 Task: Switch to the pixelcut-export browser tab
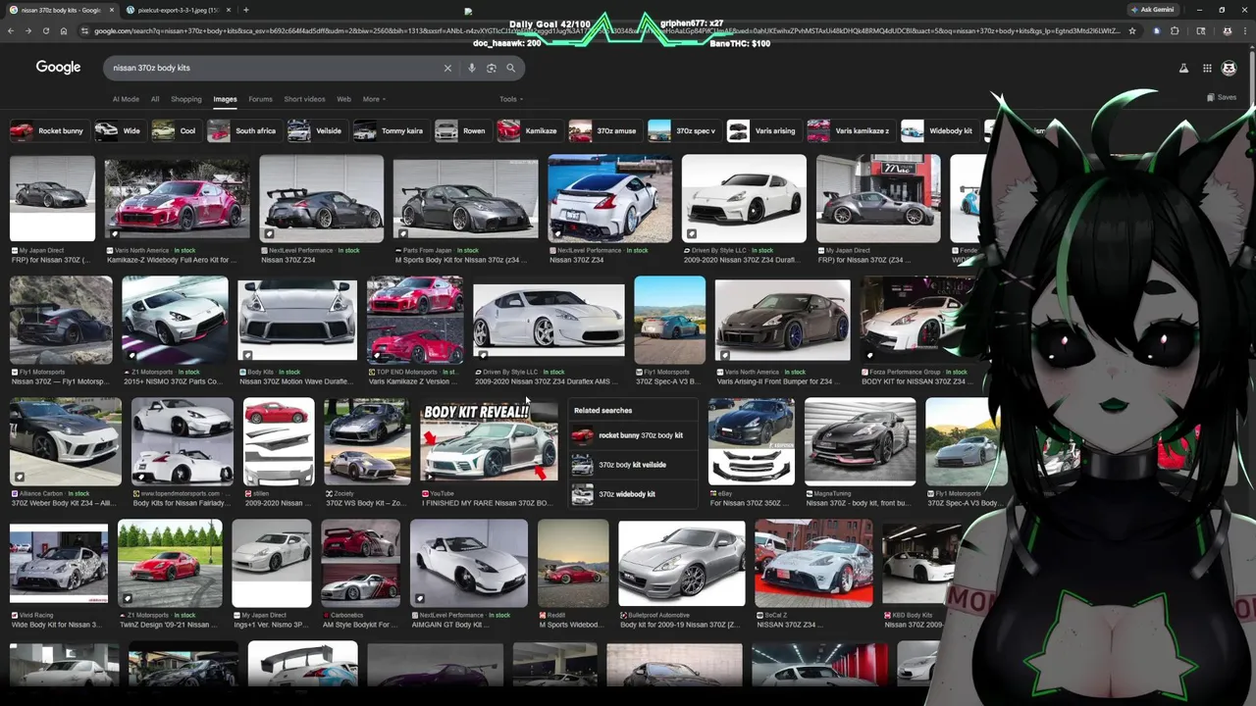pos(177,10)
